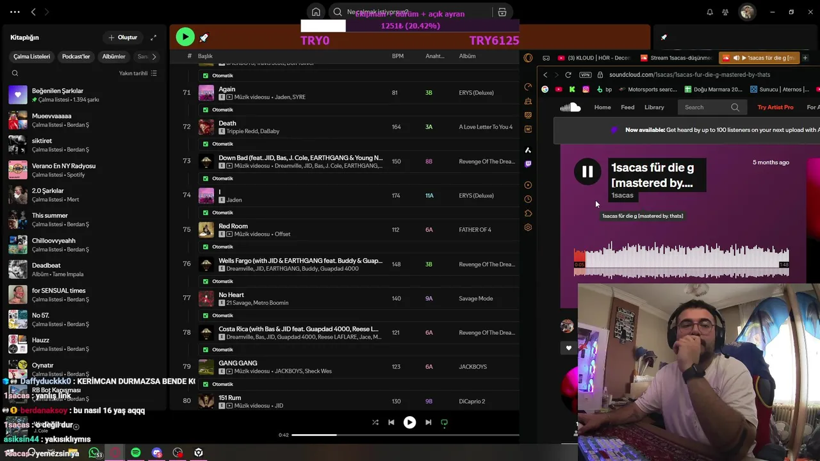820x461 pixels.
Task: Click the rocket icon beside the green play button
Action: (x=204, y=38)
